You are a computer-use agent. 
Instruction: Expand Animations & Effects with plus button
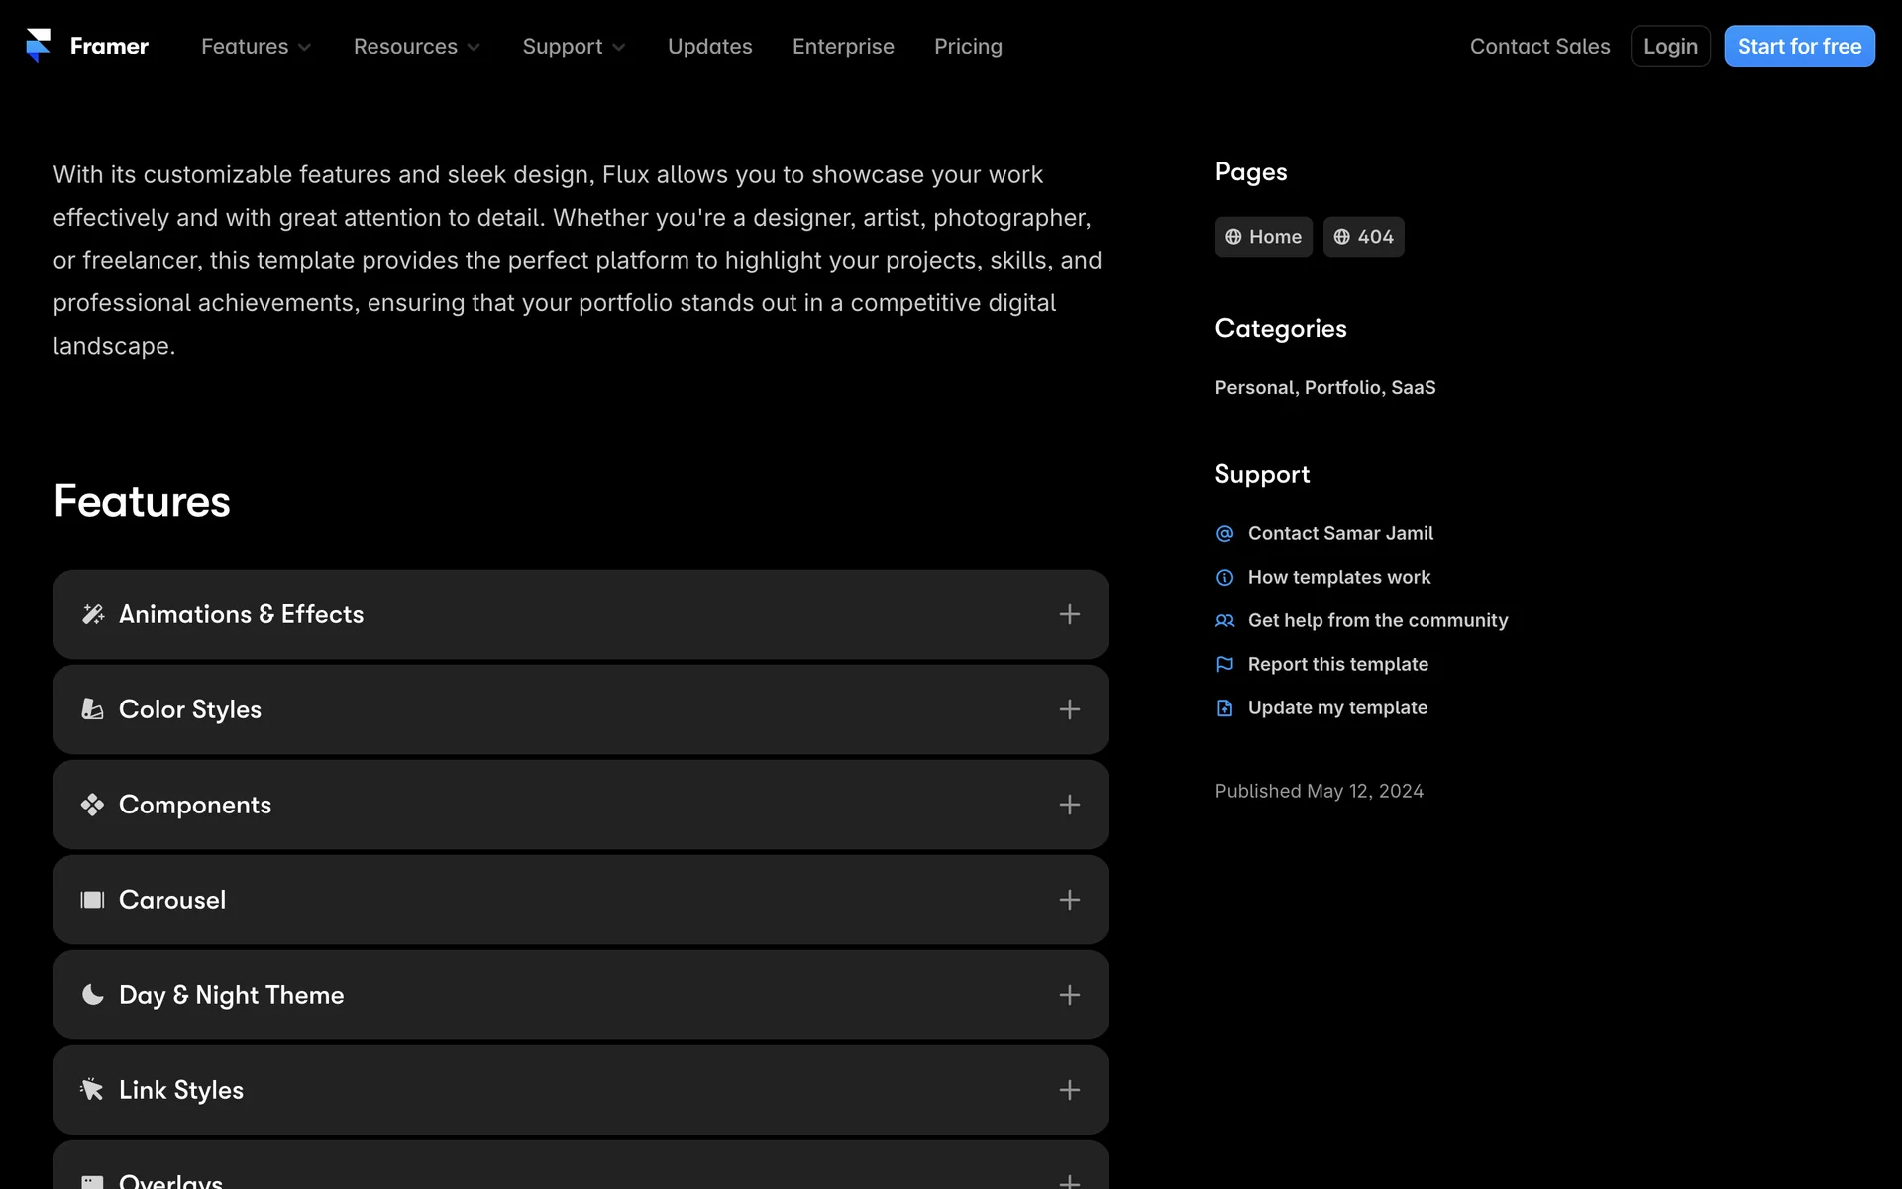(x=1069, y=614)
